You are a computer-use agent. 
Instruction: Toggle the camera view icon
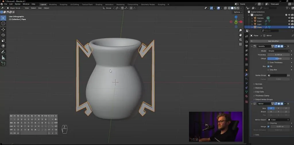coord(240,40)
